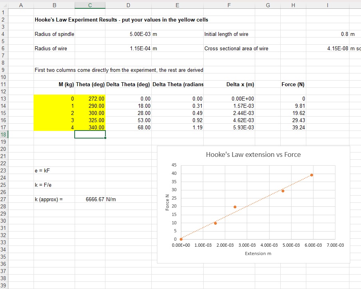The image size is (361, 289).
Task: Click the 'Extension m' horizontal axis title
Action: click(258, 253)
